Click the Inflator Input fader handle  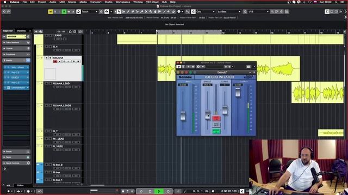pos(183,116)
